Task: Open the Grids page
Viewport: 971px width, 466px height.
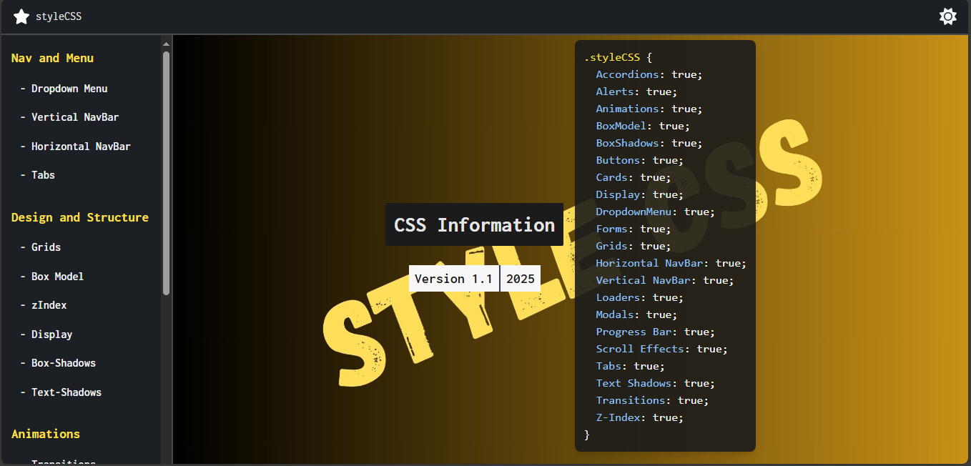Action: click(x=46, y=247)
